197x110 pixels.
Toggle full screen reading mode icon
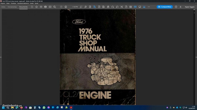click(x=140, y=7)
